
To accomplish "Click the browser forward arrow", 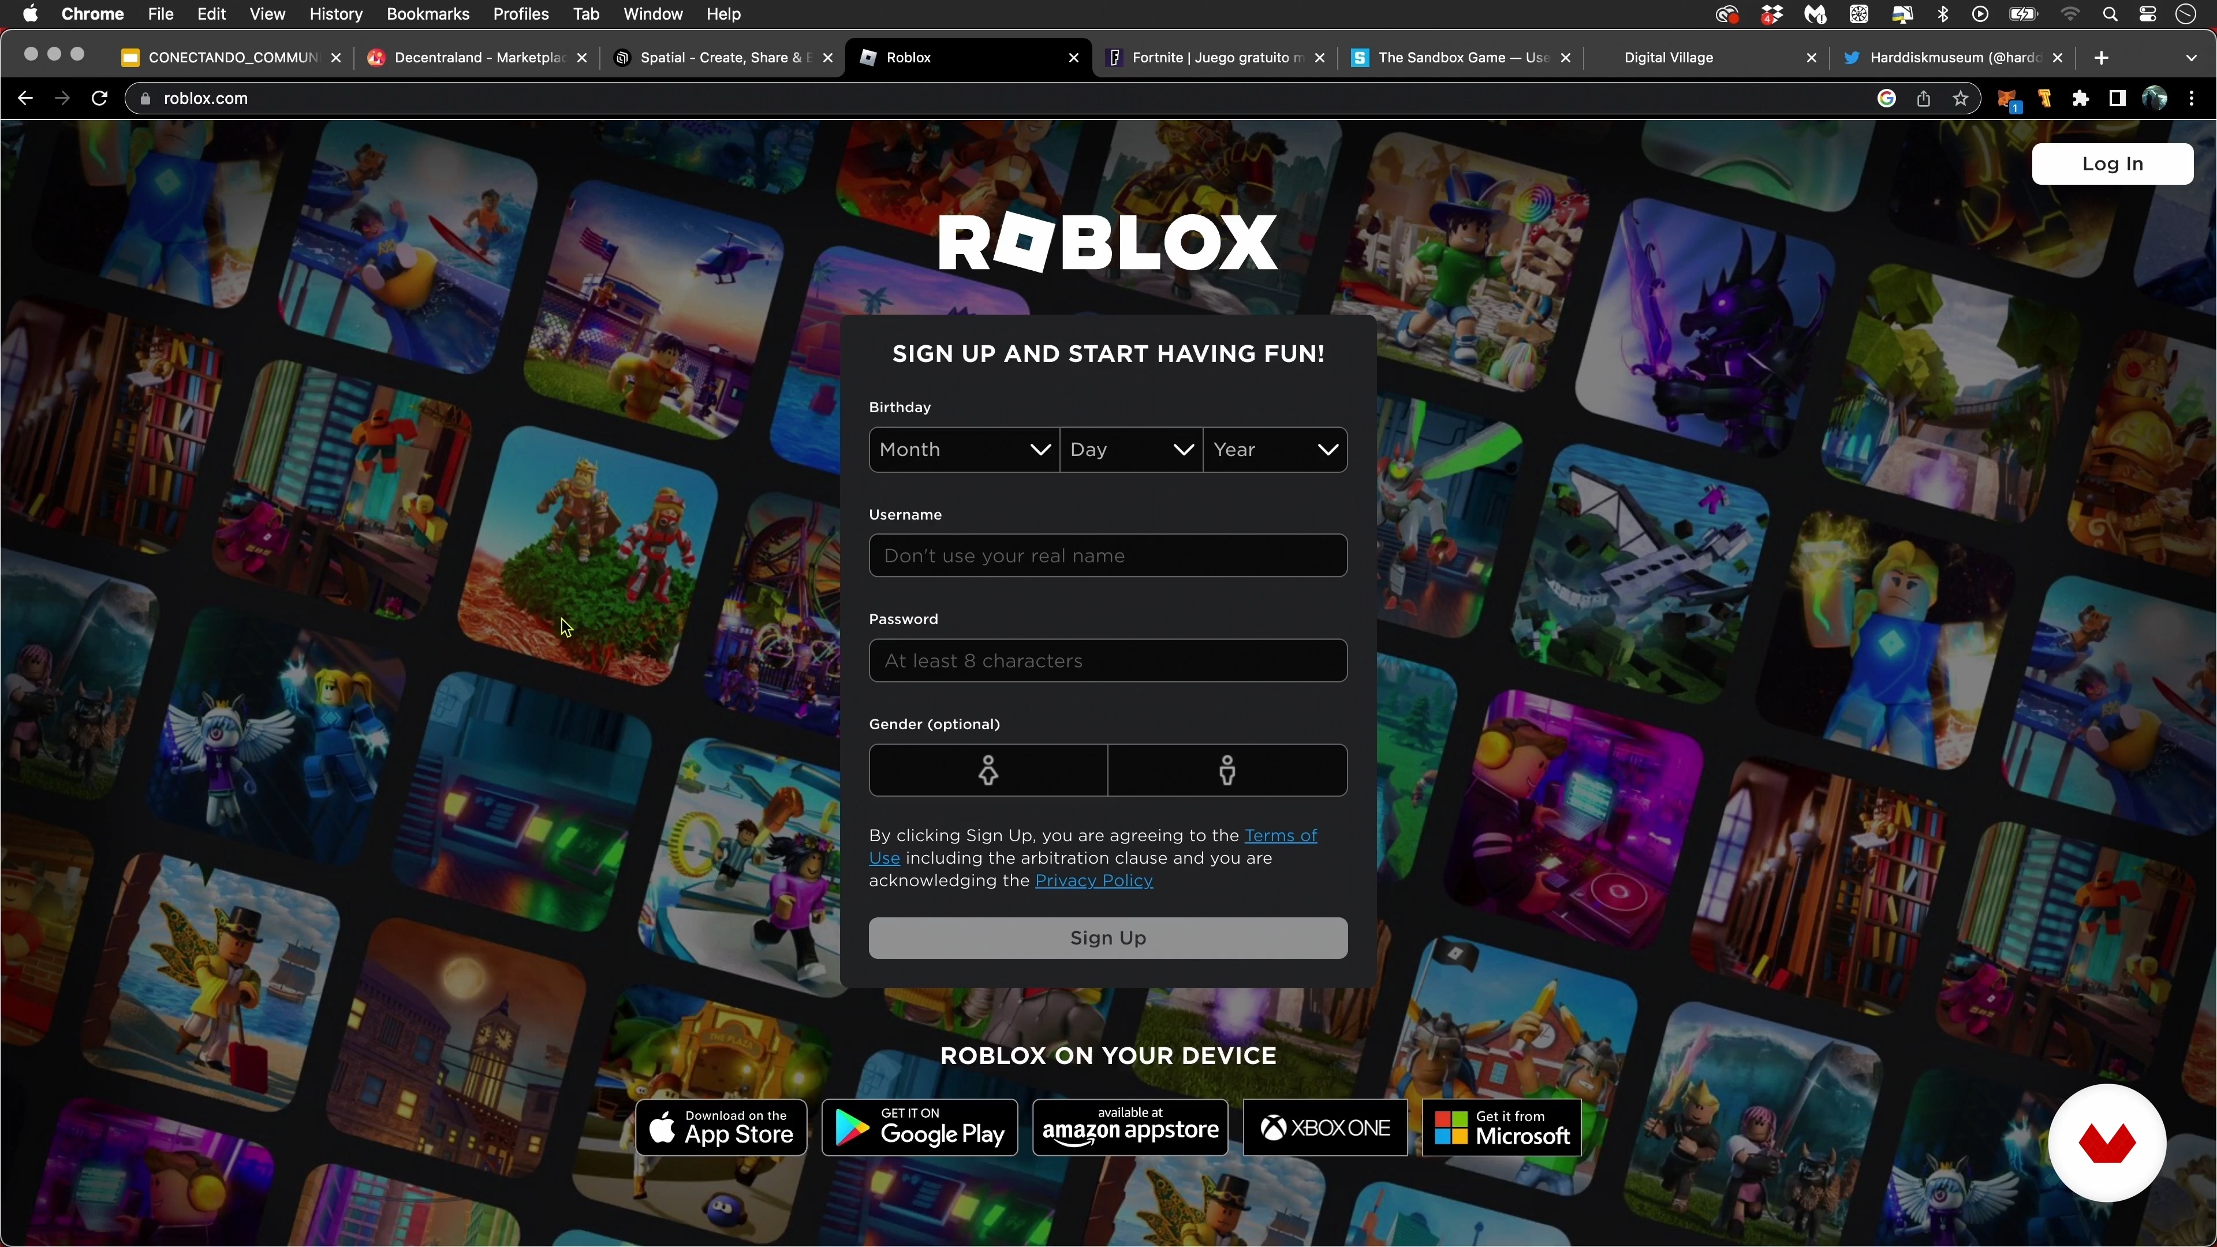I will [x=62, y=99].
